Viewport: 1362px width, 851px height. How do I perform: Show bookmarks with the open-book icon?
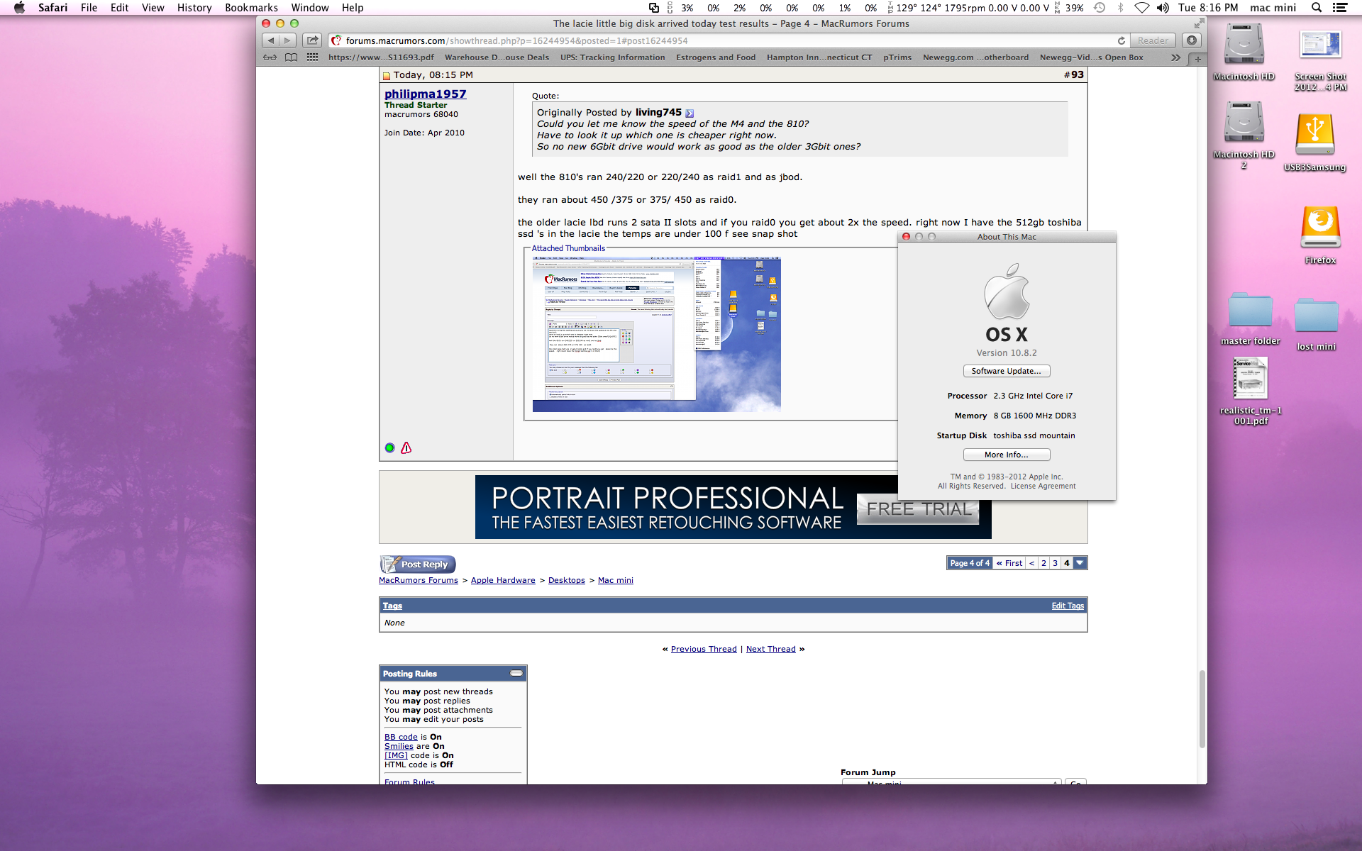pos(291,57)
